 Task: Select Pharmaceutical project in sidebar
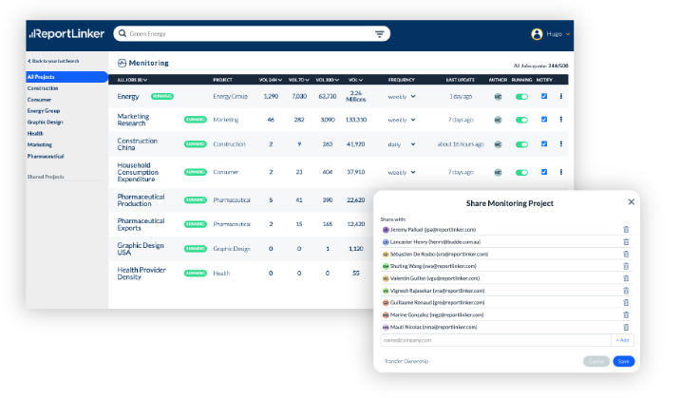(x=46, y=156)
